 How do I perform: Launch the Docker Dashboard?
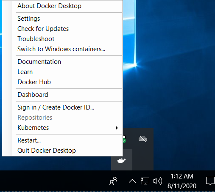(x=62, y=95)
